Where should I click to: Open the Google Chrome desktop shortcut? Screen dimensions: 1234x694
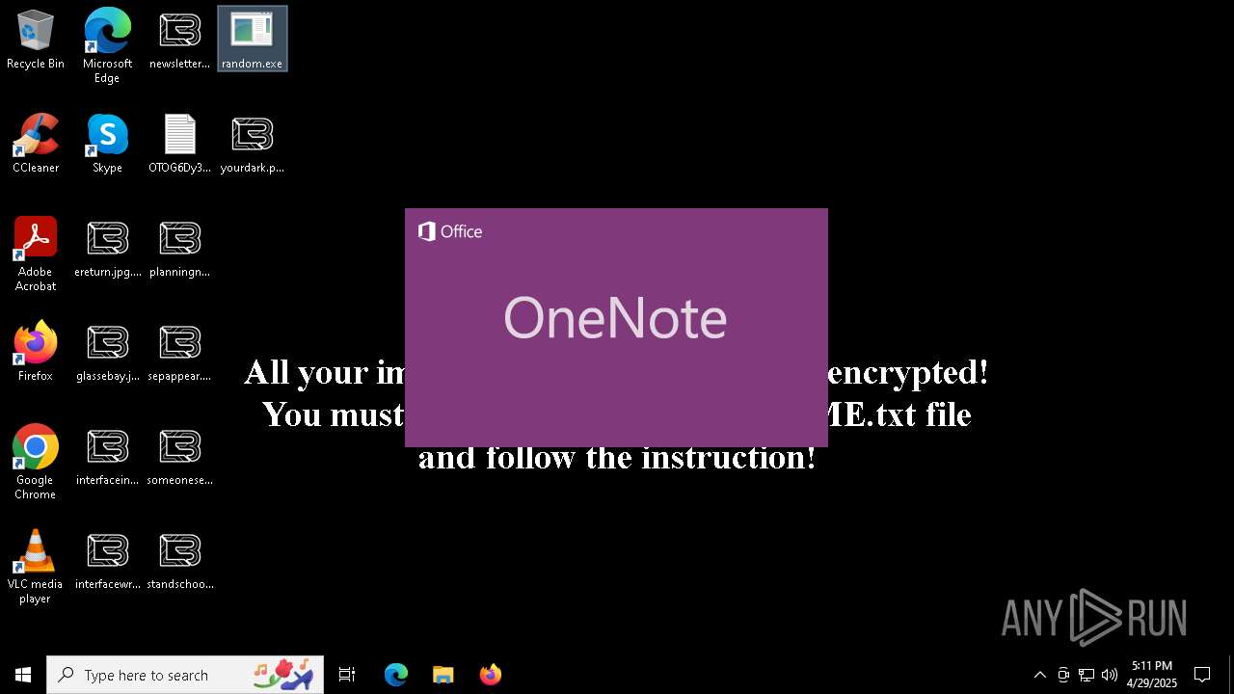[x=36, y=462]
